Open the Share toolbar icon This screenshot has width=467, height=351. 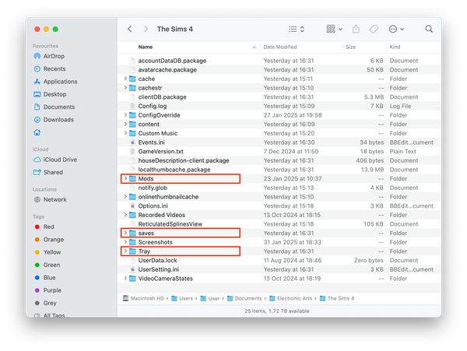[x=356, y=29]
